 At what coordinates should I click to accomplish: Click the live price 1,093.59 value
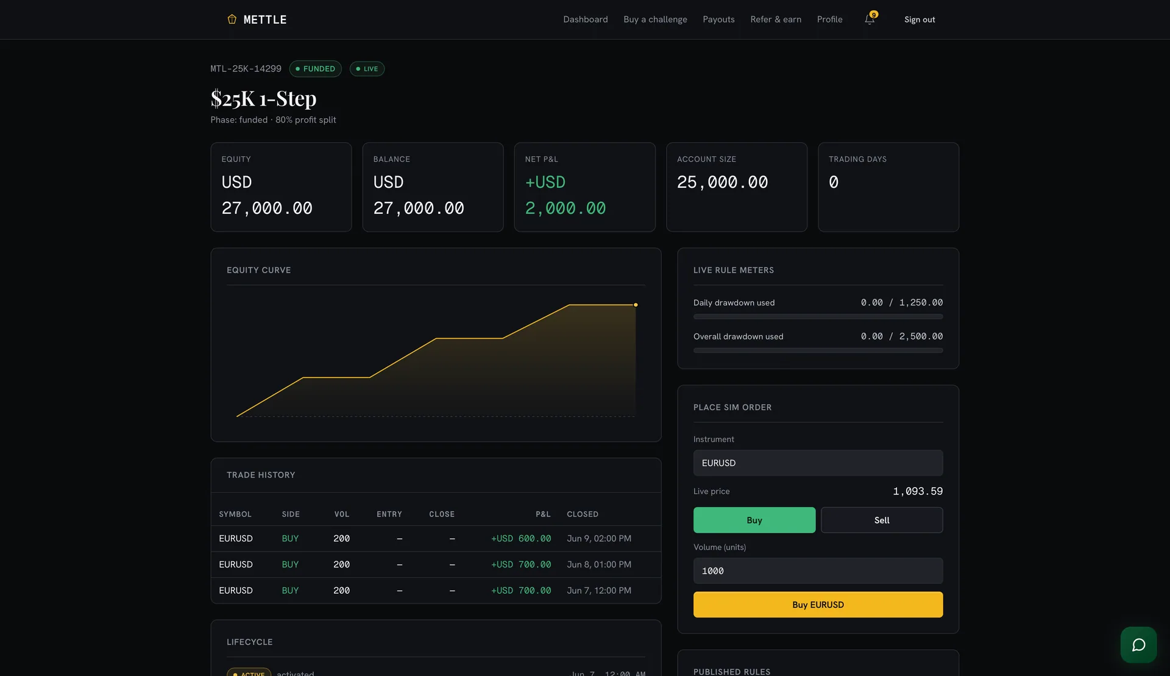coord(918,491)
